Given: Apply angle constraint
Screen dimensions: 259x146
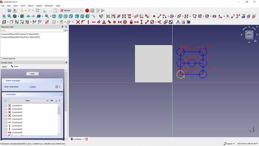Looking at the screenshot, I should click(159, 22).
